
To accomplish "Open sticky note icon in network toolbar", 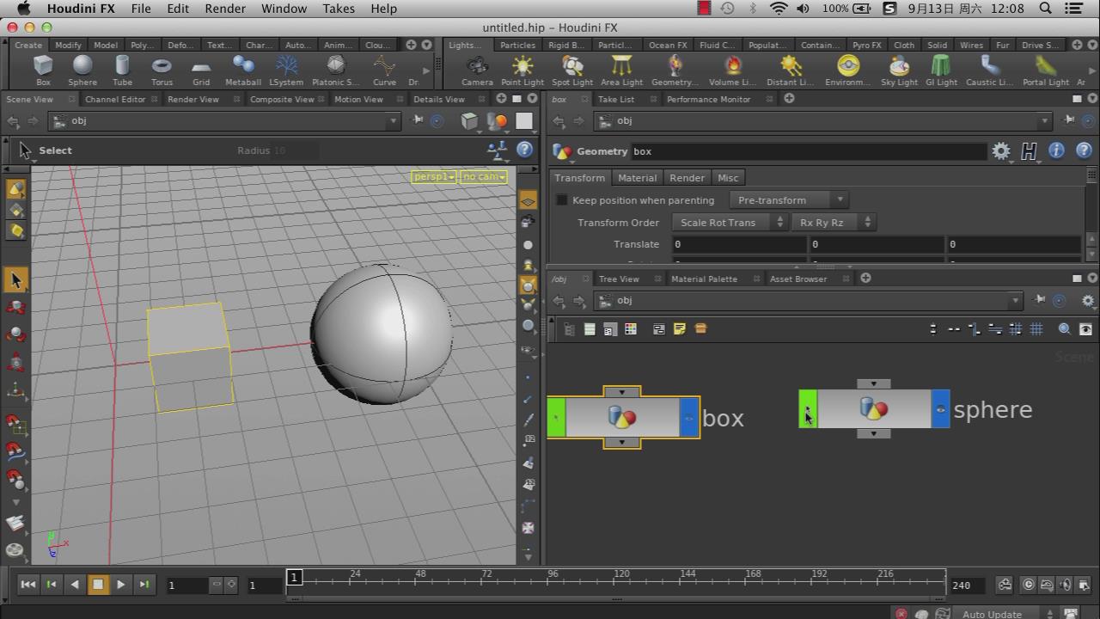I will click(x=679, y=328).
